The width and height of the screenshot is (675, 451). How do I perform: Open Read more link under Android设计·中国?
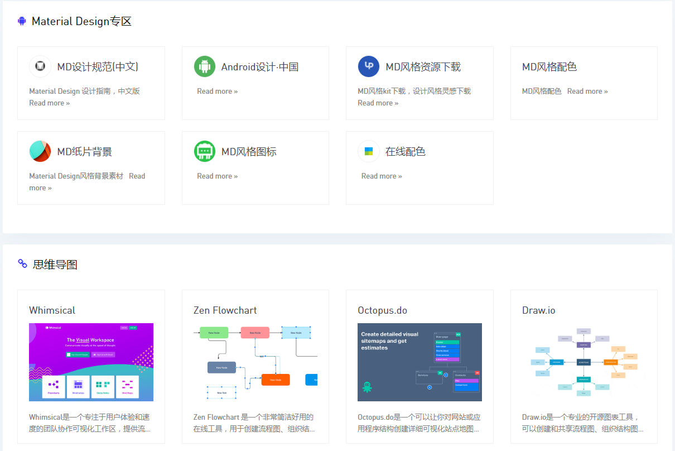pos(217,92)
